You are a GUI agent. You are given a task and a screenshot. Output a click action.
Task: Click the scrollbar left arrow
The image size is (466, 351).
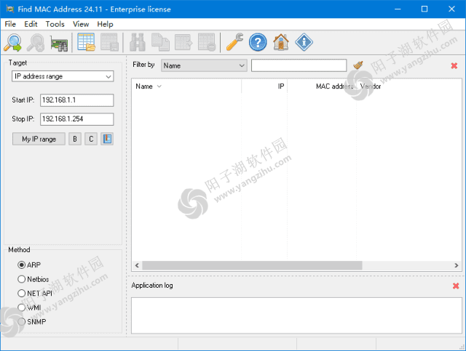click(x=137, y=265)
